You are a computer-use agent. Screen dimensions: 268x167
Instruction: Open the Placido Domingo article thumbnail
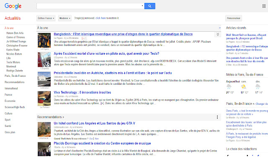pyautogui.click(x=44, y=149)
